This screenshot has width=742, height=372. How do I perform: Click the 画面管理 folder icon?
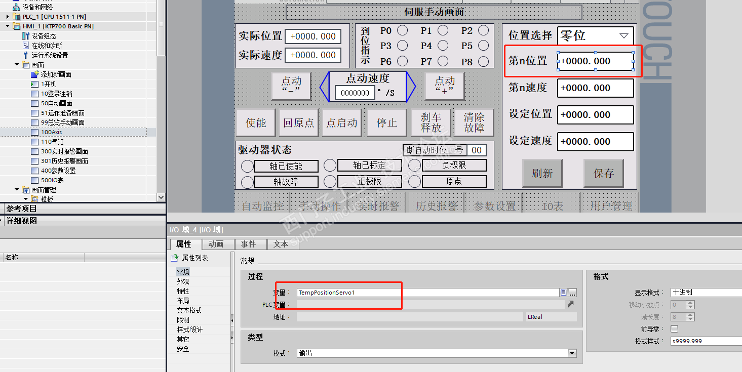coord(26,190)
